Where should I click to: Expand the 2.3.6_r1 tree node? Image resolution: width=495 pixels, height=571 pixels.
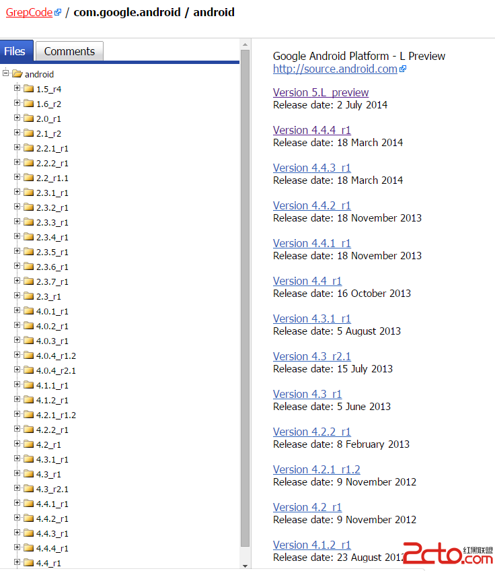[17, 266]
